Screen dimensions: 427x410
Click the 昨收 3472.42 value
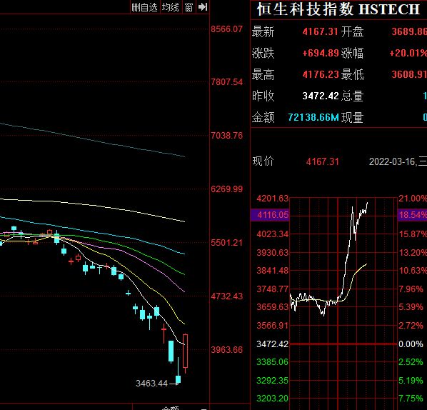(320, 96)
